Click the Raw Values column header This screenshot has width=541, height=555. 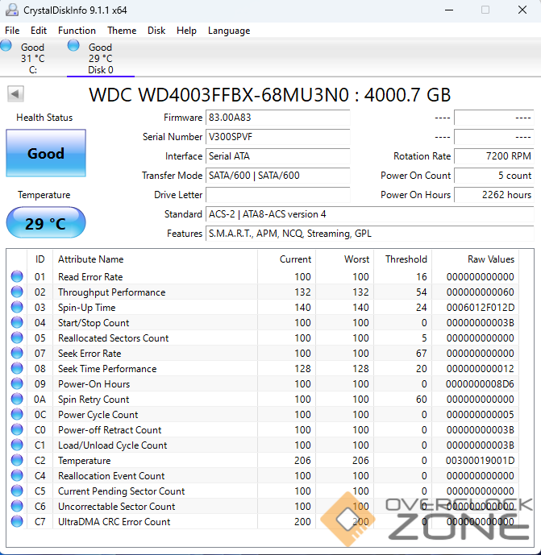[490, 259]
